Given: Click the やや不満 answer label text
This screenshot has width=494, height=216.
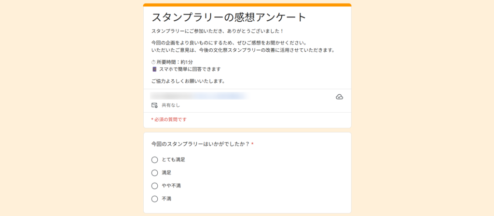Looking at the screenshot, I should coord(171,186).
